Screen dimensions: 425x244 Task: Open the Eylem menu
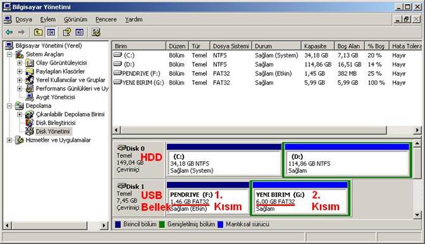pos(48,20)
